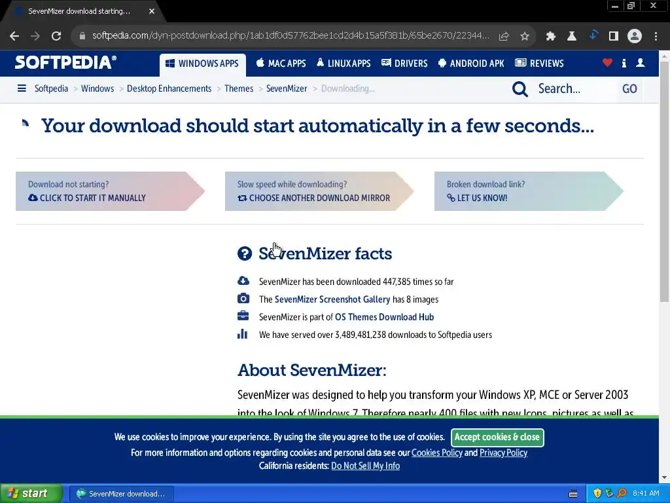The image size is (670, 503).
Task: Click the 8:41 AM system clock
Action: point(646,493)
